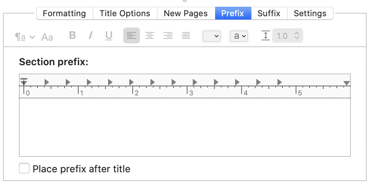This screenshot has height=187, width=372.
Task: Select the align left icon
Action: point(132,36)
